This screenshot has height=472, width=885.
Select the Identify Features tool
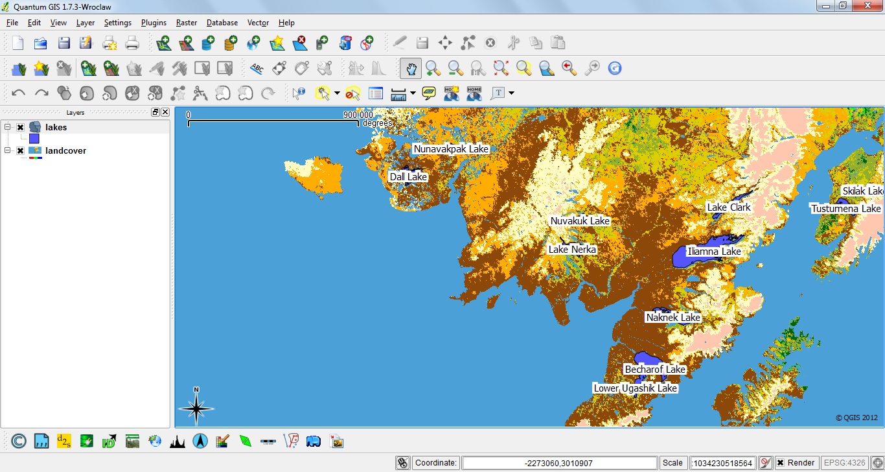tap(299, 93)
